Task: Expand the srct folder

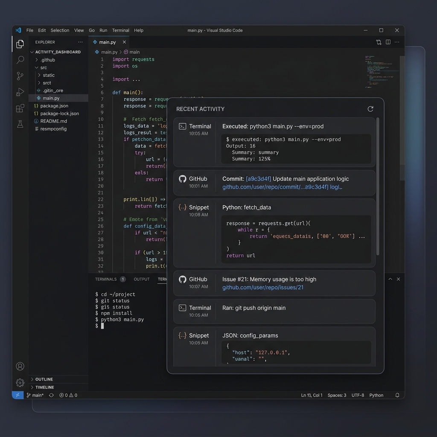Action: [39, 83]
